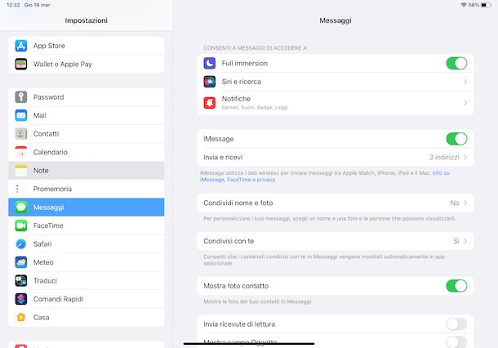Toggle Mostra foto contatto off

456,286
